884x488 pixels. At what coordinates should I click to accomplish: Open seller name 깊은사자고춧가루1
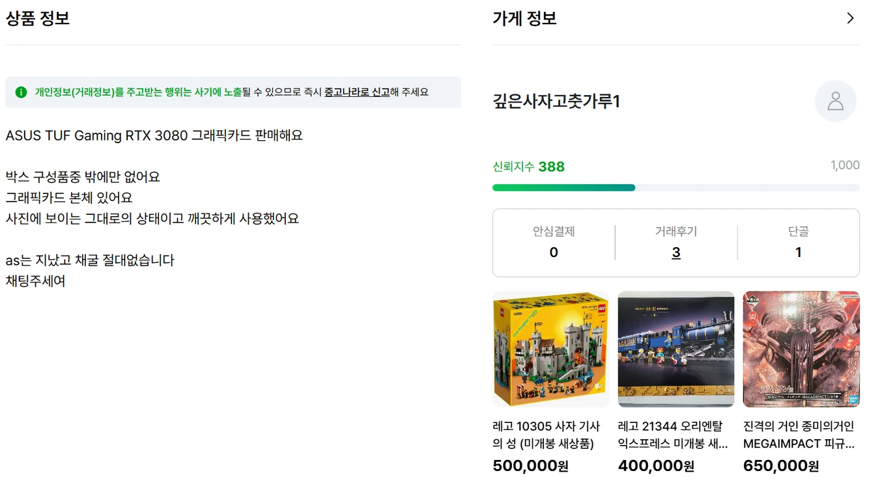tap(556, 102)
